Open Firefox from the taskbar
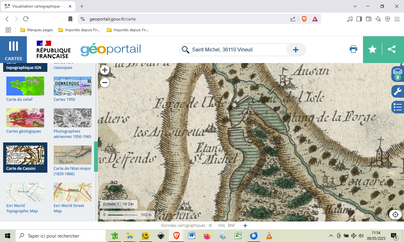The width and height of the screenshot is (404, 242). click(x=207, y=236)
